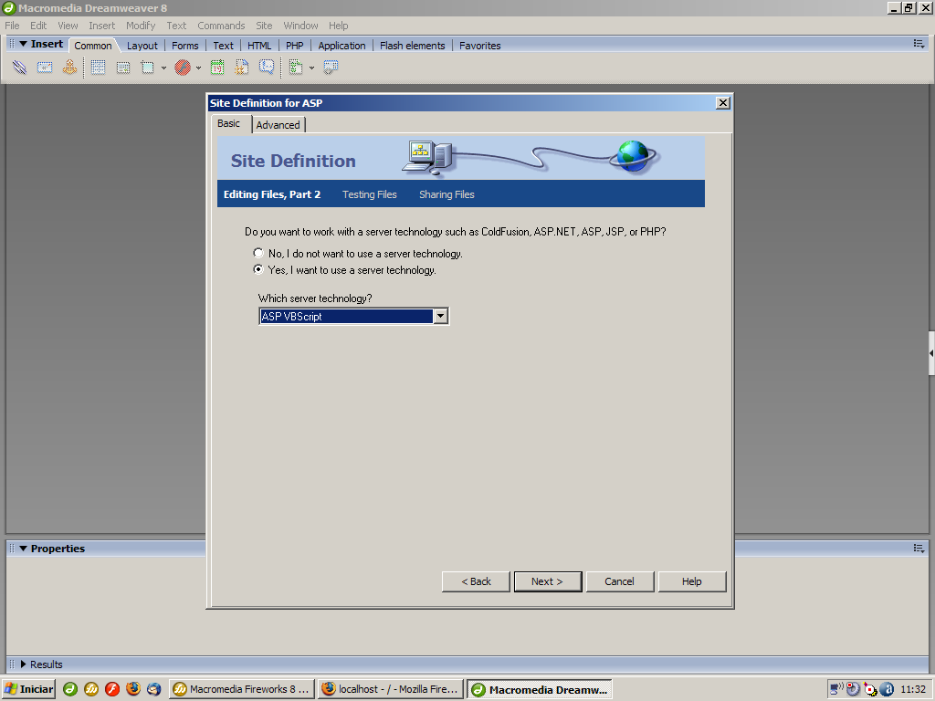The width and height of the screenshot is (935, 701).
Task: Open the Site menu
Action: pos(264,26)
